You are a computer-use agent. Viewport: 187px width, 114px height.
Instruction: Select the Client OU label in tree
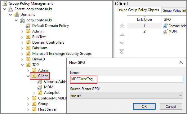coord(43,76)
